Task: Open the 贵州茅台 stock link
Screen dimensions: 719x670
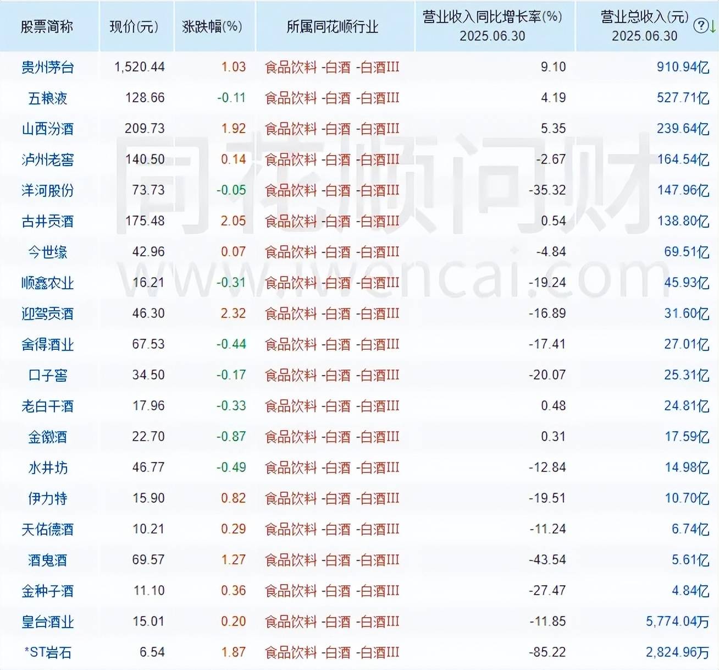Action: click(x=48, y=67)
